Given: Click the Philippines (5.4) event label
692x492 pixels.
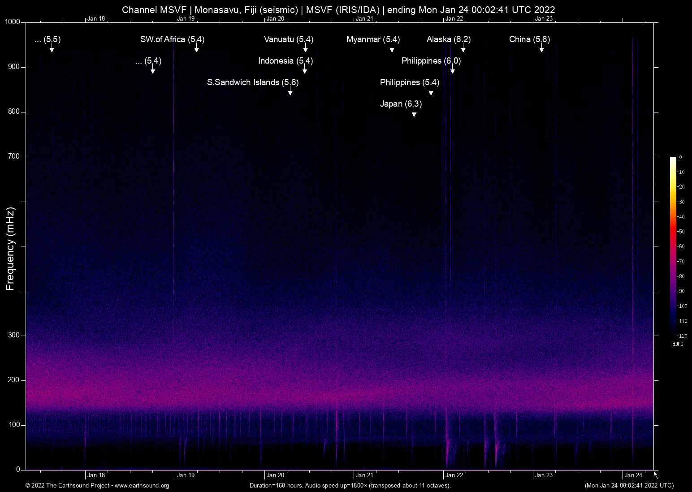Looking at the screenshot, I should tap(409, 82).
